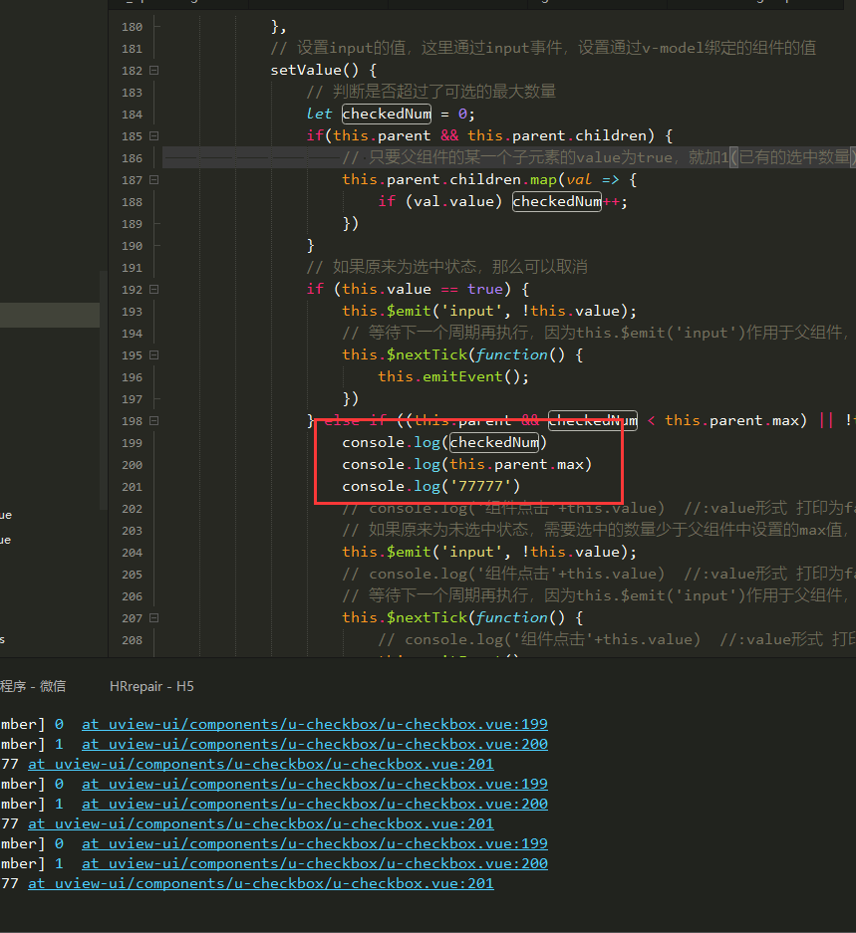The image size is (856, 933).
Task: Open u-checkbox.vue:199 from the first console entry
Action: [315, 724]
